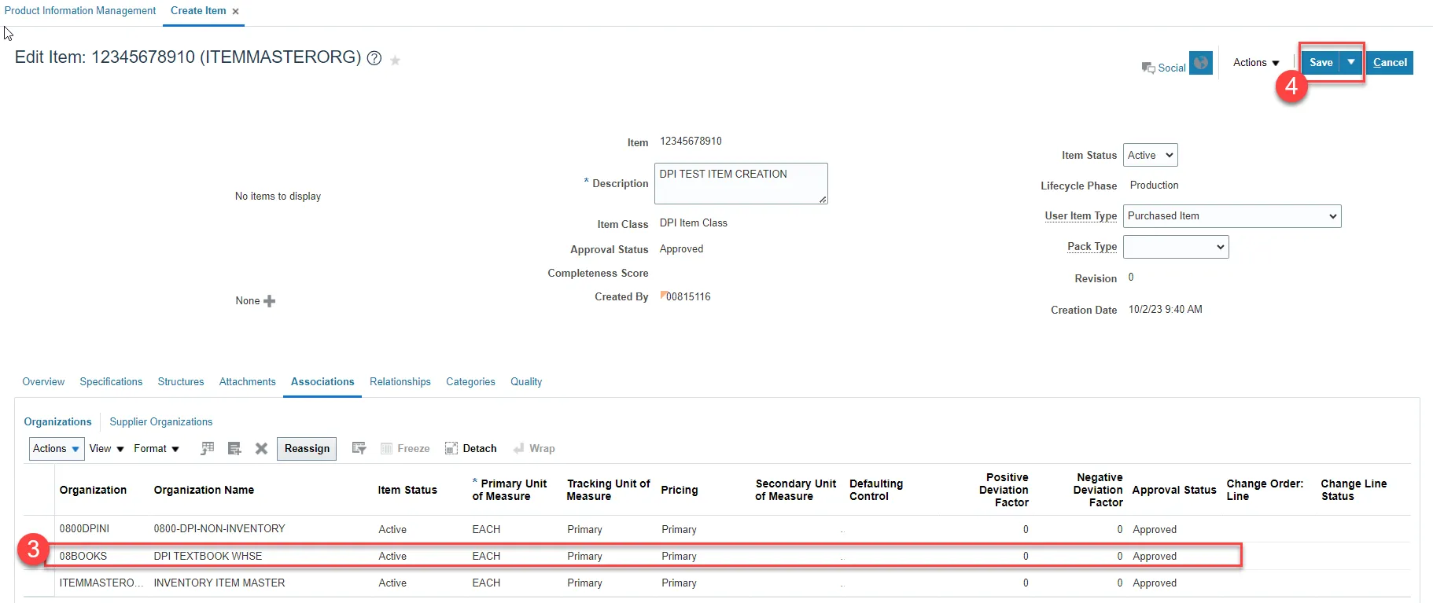
Task: Expand the User Item Type dropdown
Action: tap(1232, 216)
